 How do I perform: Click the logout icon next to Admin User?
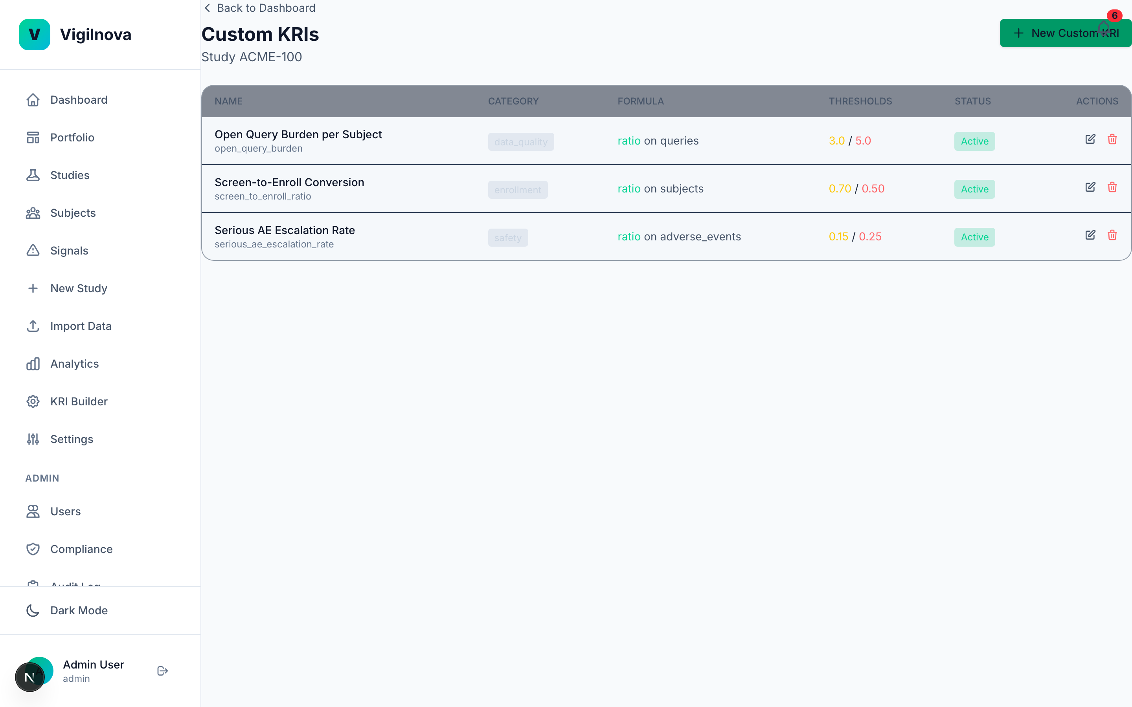click(x=162, y=670)
